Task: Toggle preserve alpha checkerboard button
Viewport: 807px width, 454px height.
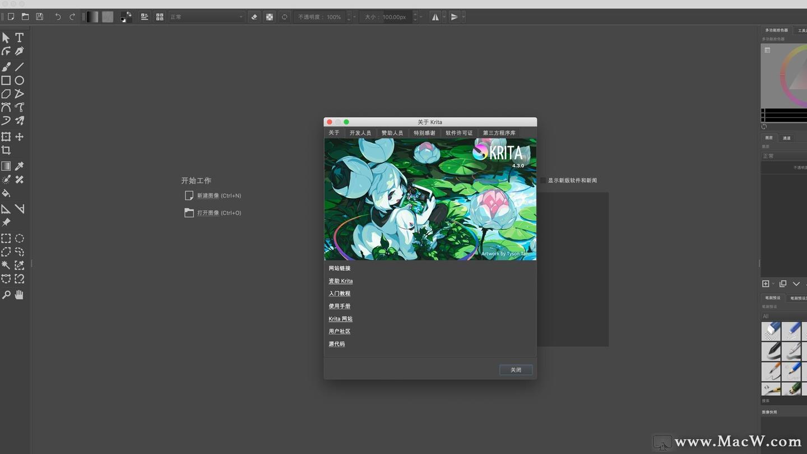Action: tap(270, 17)
